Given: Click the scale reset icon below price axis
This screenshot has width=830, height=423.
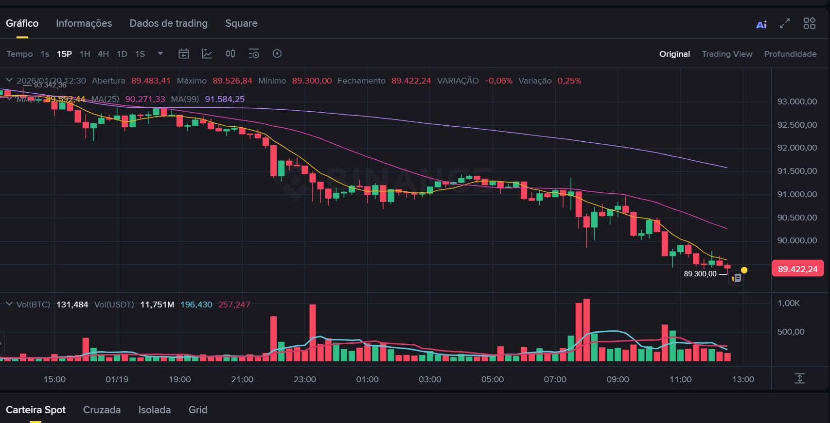Looking at the screenshot, I should pyautogui.click(x=800, y=378).
